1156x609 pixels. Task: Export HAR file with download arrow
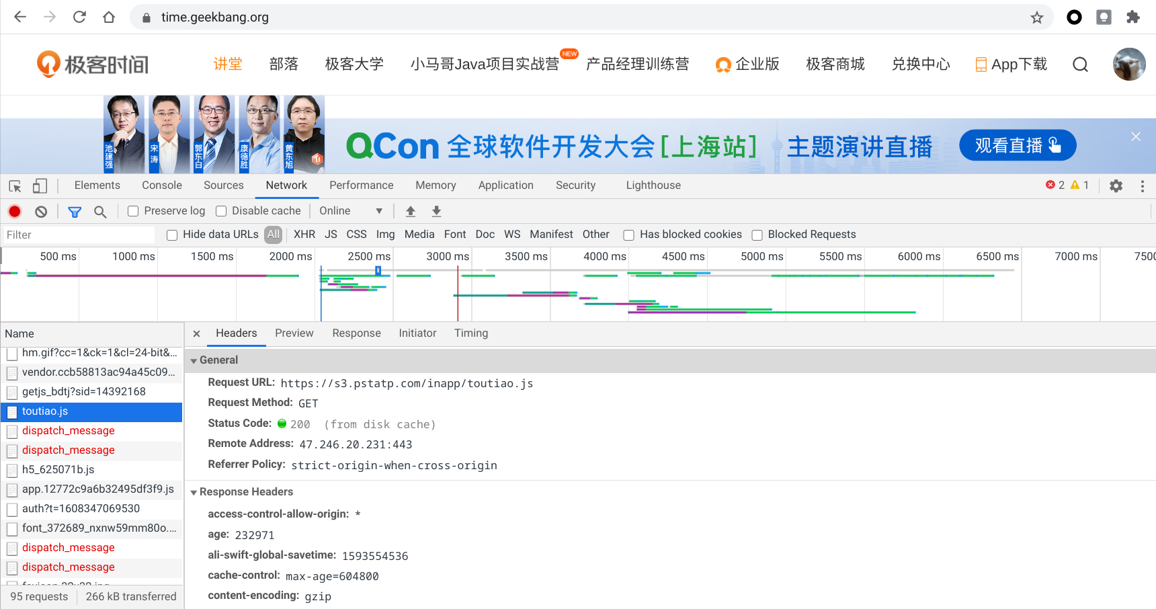click(x=436, y=211)
